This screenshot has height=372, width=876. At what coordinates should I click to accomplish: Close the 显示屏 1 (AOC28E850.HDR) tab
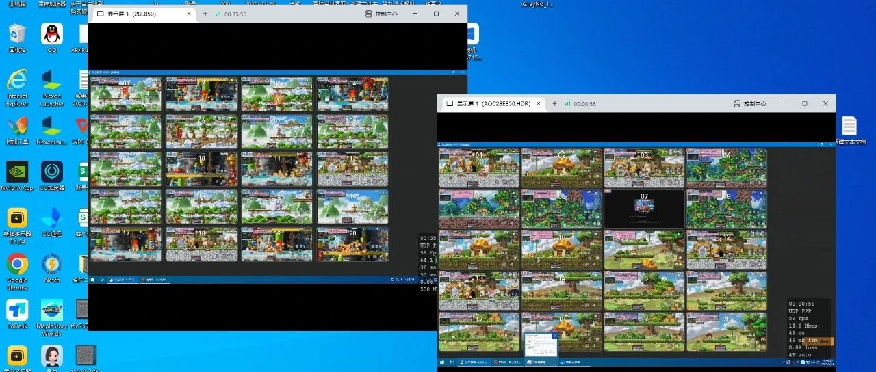click(x=537, y=103)
